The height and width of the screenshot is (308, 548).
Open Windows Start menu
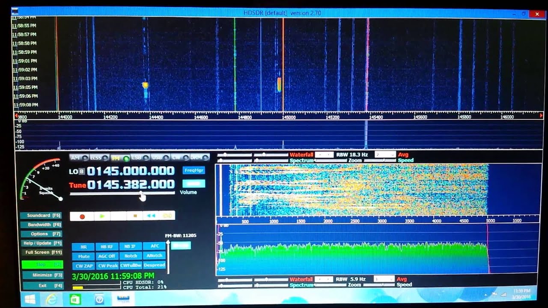(x=30, y=299)
